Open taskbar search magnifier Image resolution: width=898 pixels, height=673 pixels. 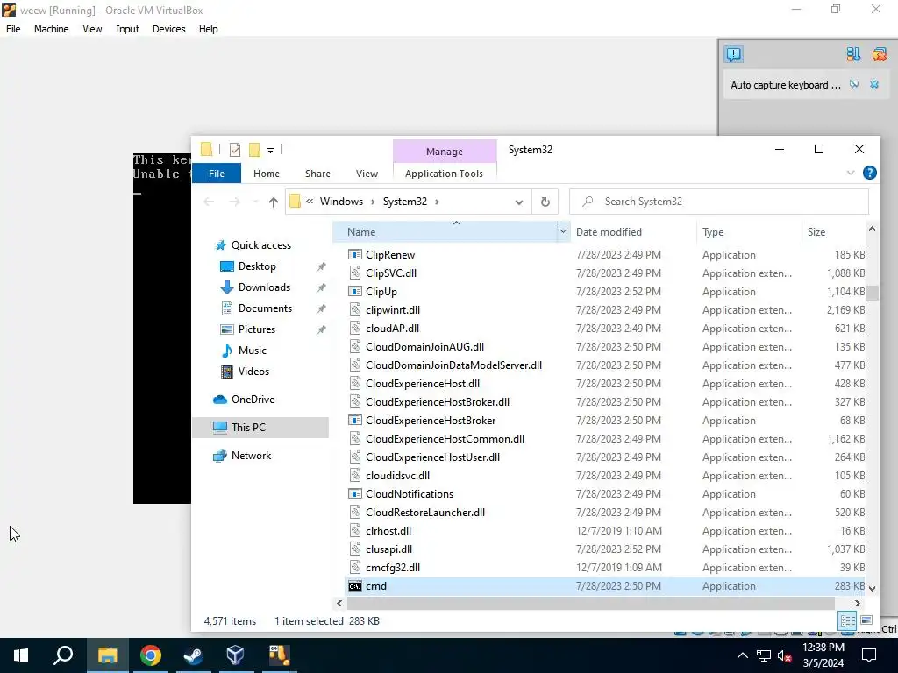[63, 655]
